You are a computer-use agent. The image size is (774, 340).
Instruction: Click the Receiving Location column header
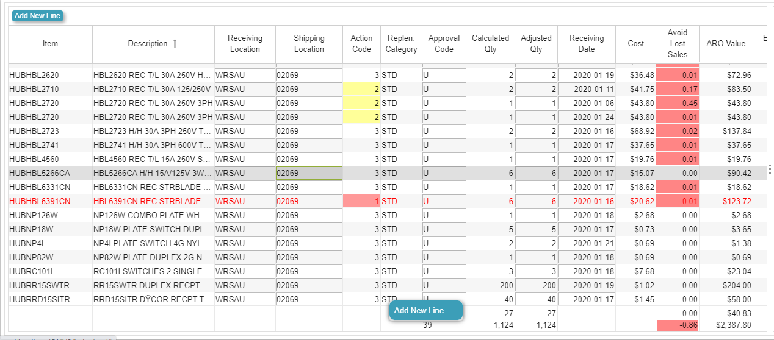coord(245,44)
